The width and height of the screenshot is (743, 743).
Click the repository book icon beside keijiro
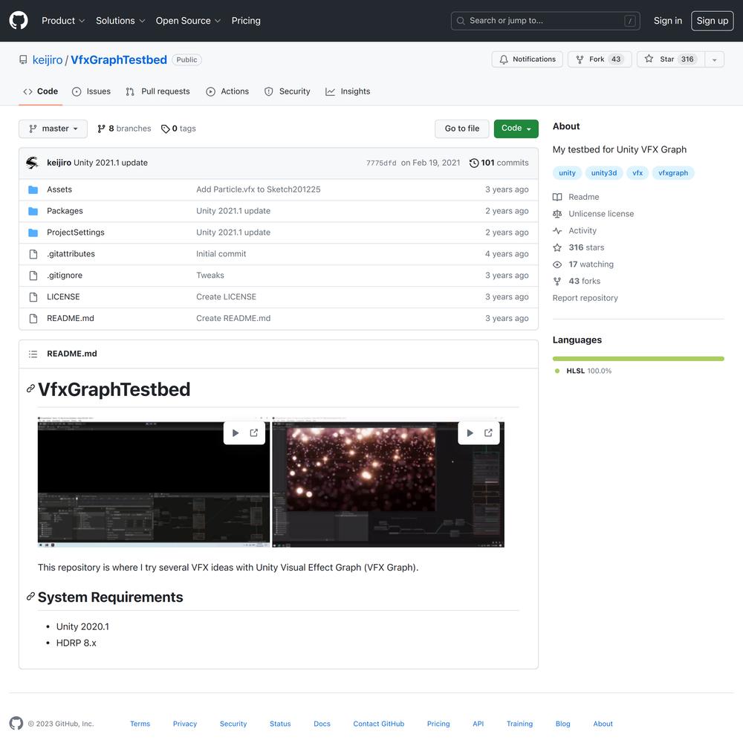click(x=23, y=59)
